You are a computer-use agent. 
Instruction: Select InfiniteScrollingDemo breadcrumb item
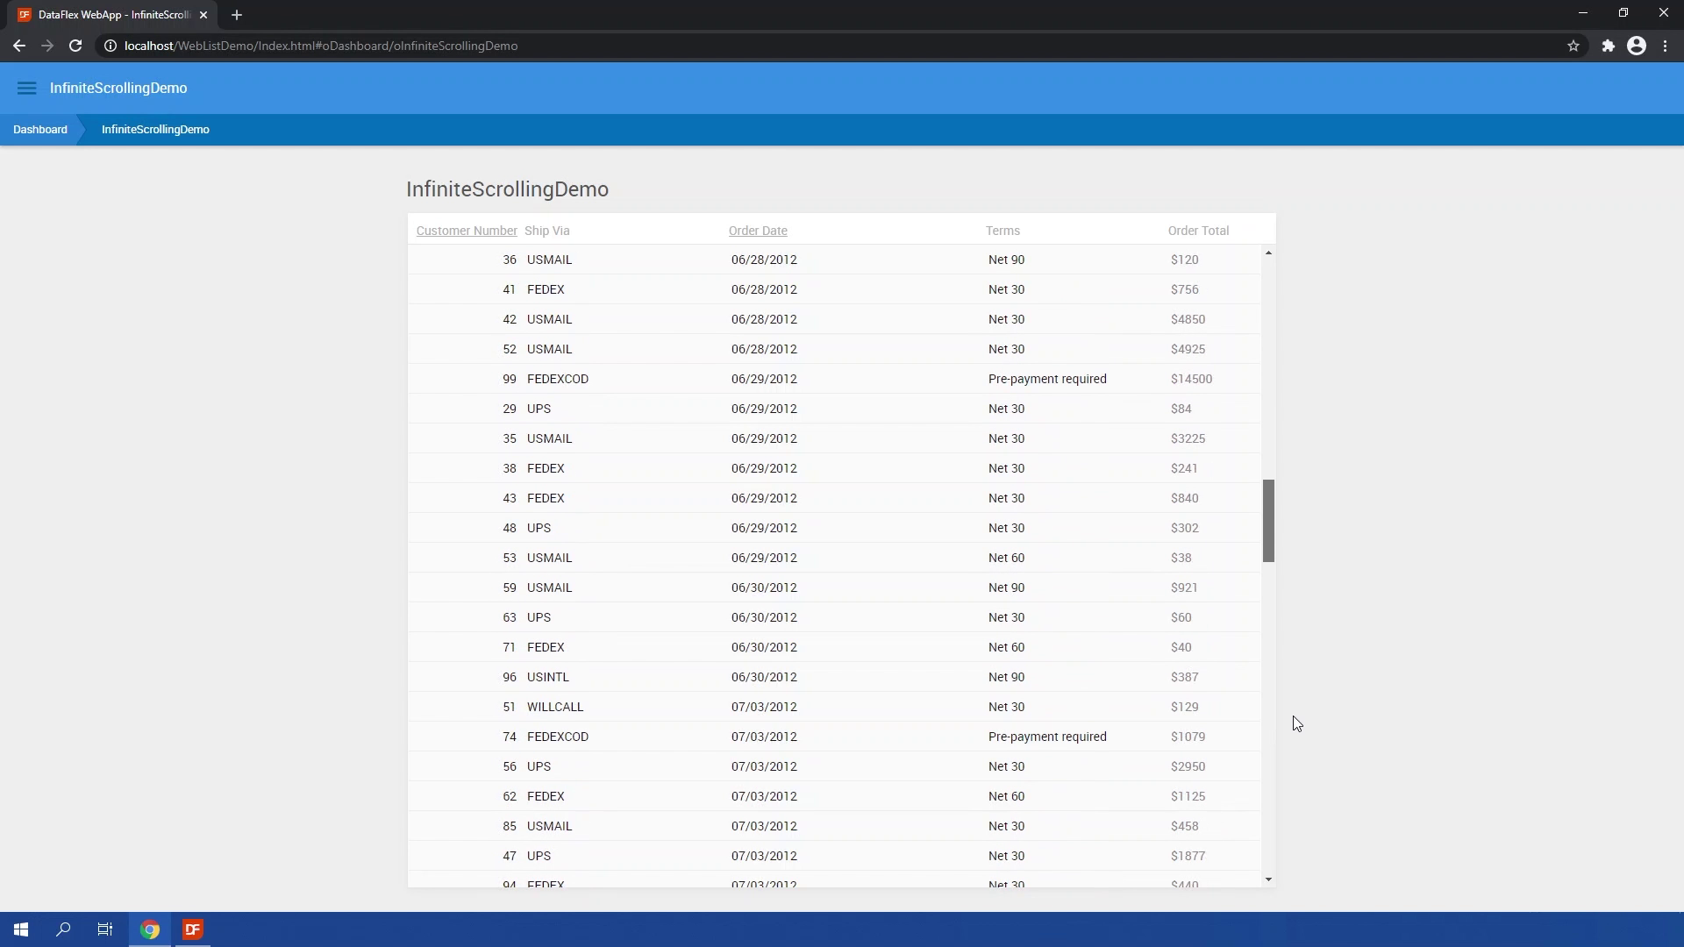(155, 129)
